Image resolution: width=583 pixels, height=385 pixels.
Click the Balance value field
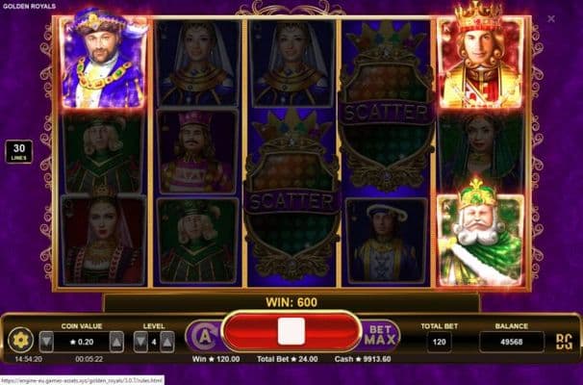click(512, 342)
